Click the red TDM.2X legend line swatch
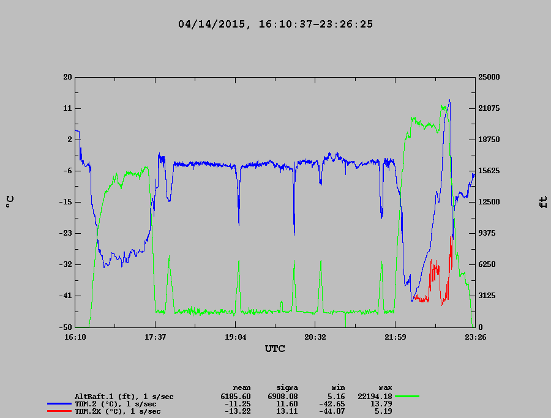Image resolution: width=551 pixels, height=418 pixels. point(59,411)
